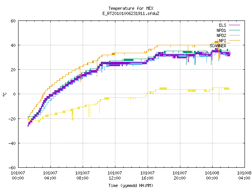The width and height of the screenshot is (252, 189).
Task: Select the NPI legend label
Action: coord(222,41)
